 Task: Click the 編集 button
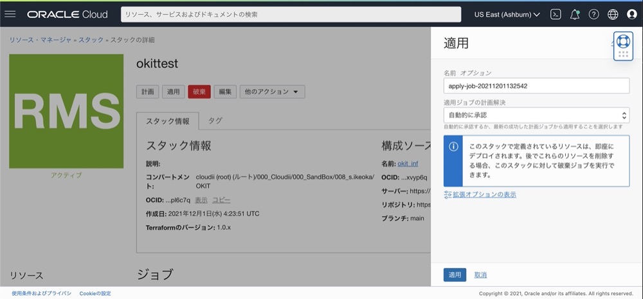click(225, 92)
